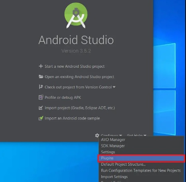Click the Android code sample import icon
The width and height of the screenshot is (186, 182).
click(x=41, y=118)
